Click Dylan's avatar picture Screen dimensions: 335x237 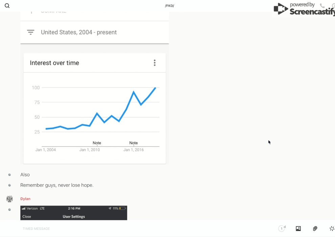click(x=9, y=199)
